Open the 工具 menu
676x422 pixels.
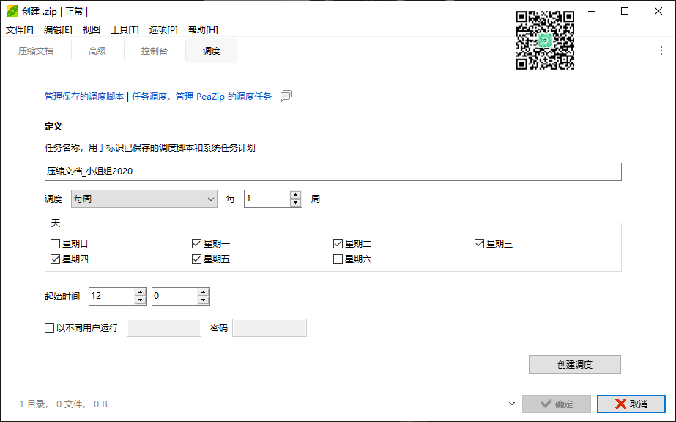click(125, 30)
